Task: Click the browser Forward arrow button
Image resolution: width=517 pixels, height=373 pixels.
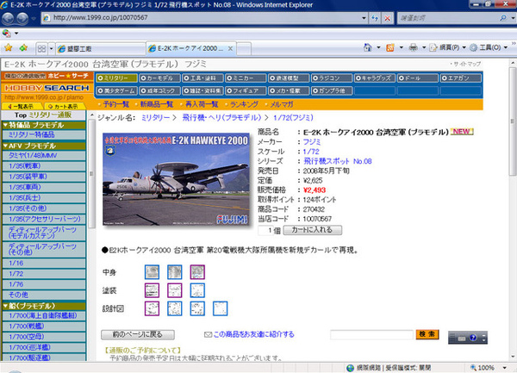Action: [x=22, y=18]
